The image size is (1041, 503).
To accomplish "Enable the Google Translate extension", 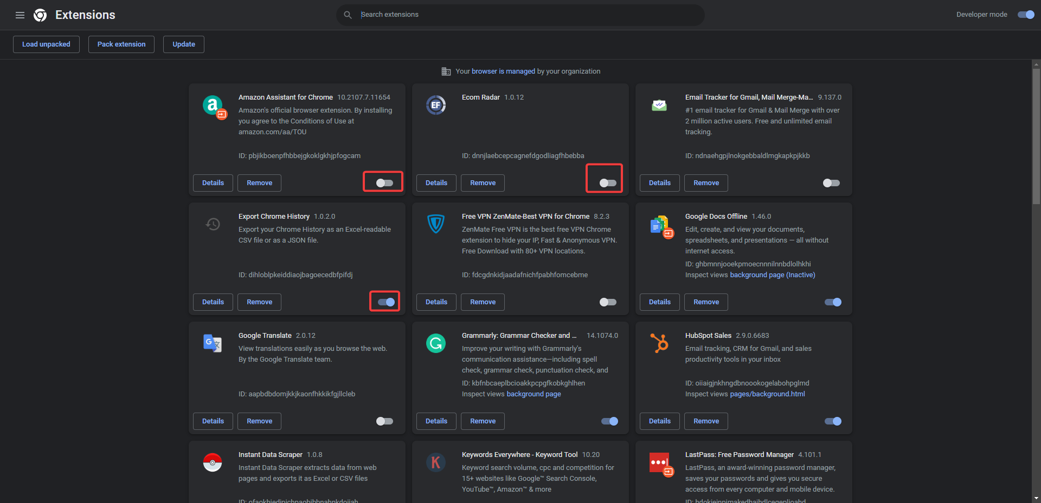I will (384, 421).
